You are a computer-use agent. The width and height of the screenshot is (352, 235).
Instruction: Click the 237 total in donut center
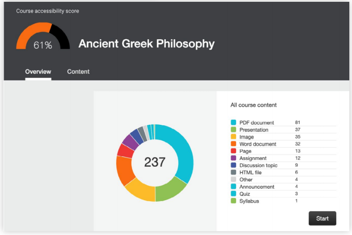[x=155, y=162]
